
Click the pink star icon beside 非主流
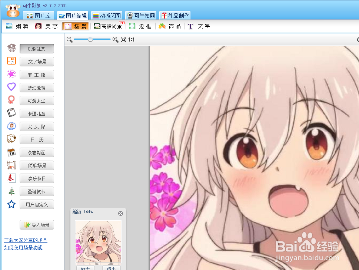[11, 74]
